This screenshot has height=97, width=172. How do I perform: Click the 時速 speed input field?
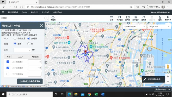tap(22, 50)
